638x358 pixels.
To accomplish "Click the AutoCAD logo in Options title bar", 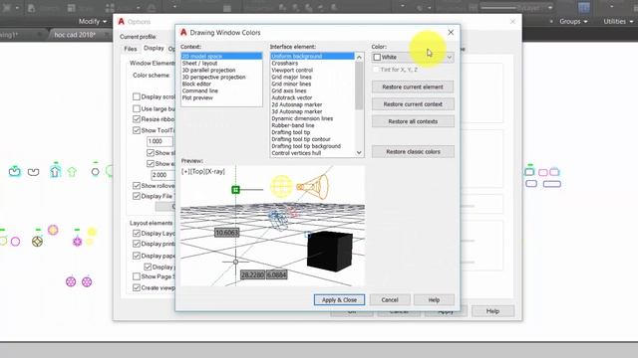I will coord(121,22).
